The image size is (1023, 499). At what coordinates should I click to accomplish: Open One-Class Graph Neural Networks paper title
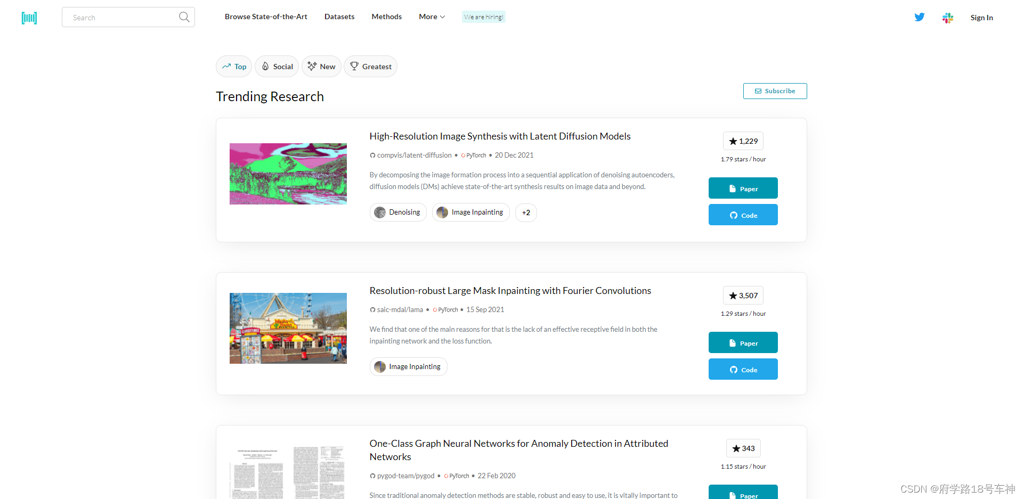click(x=519, y=450)
